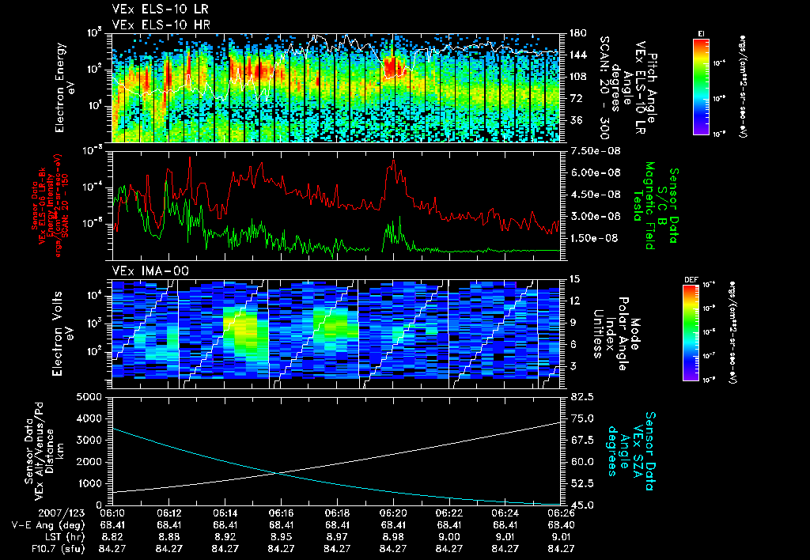Viewport: 810px width, 560px height.
Task: Click the 1.50e-08 magnetic field tick label
Action: point(595,237)
